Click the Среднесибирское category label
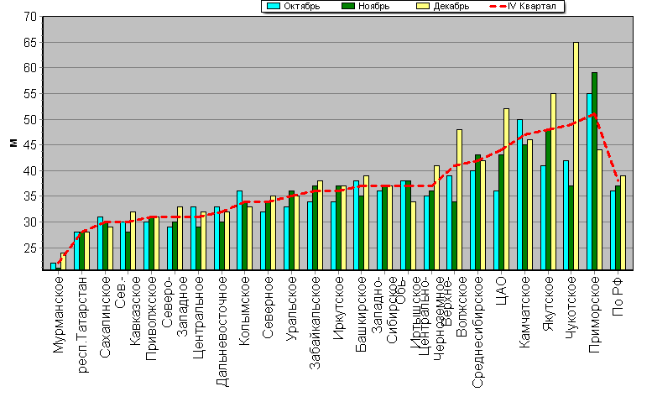Screen dimensions: 652x402 point(477,332)
